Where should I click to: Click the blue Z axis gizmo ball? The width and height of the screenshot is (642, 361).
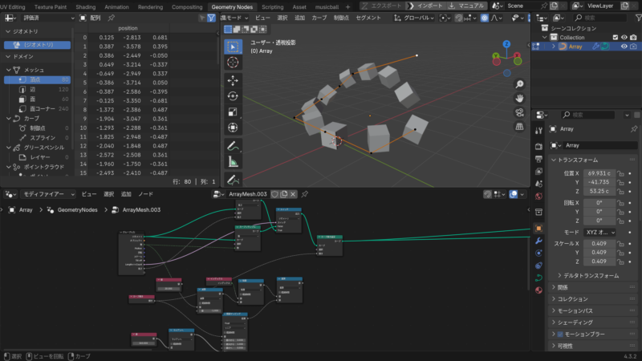tap(506, 44)
